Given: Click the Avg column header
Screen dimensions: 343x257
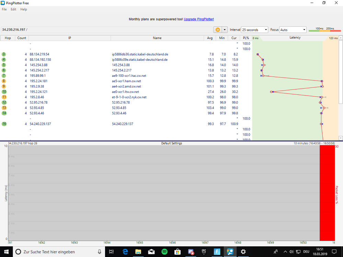Looking at the screenshot, I should [210, 38].
